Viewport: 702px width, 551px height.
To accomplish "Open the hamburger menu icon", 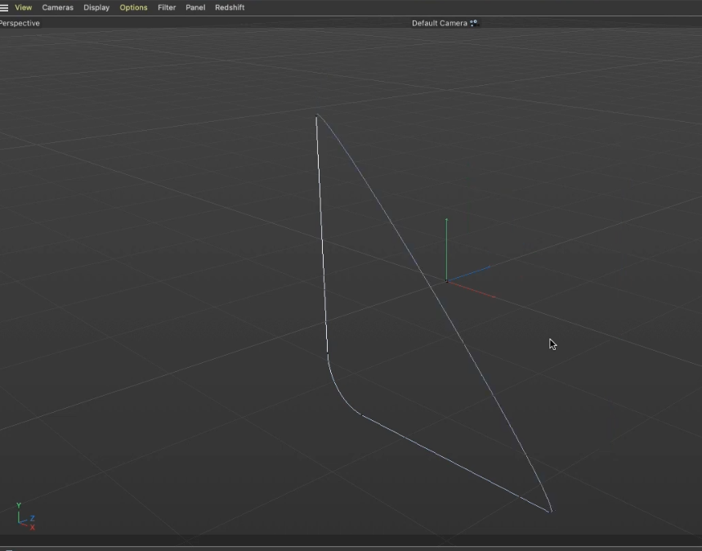I will pos(4,7).
